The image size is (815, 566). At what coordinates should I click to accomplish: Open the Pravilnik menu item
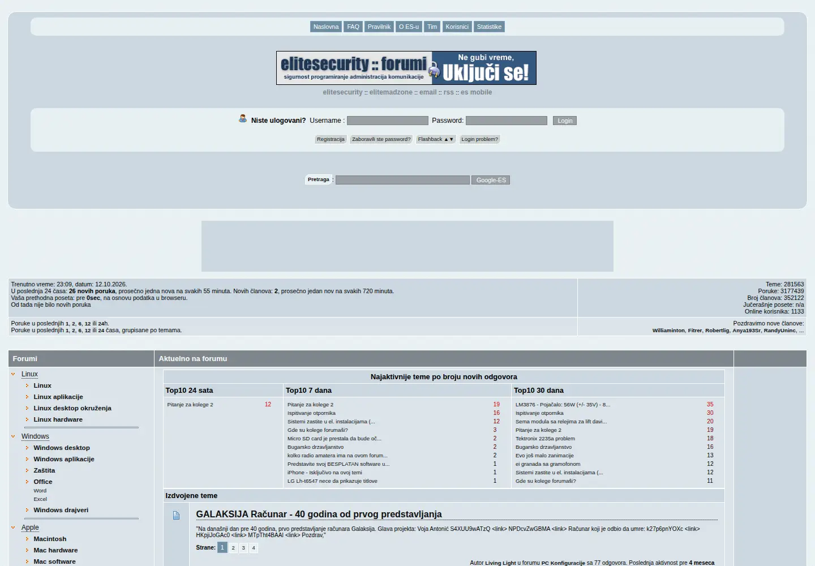click(x=379, y=27)
